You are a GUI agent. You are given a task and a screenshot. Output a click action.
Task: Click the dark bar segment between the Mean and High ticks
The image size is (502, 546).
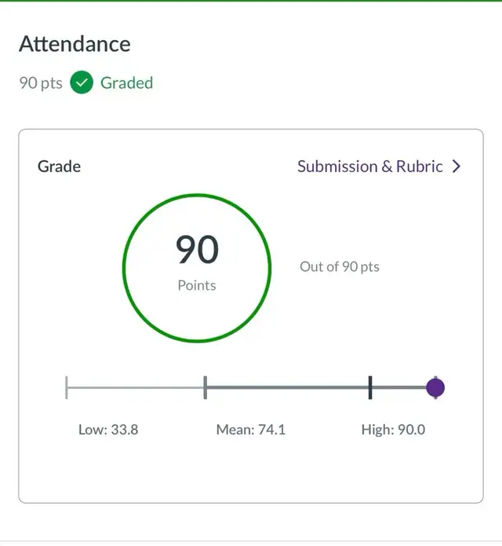click(x=287, y=387)
